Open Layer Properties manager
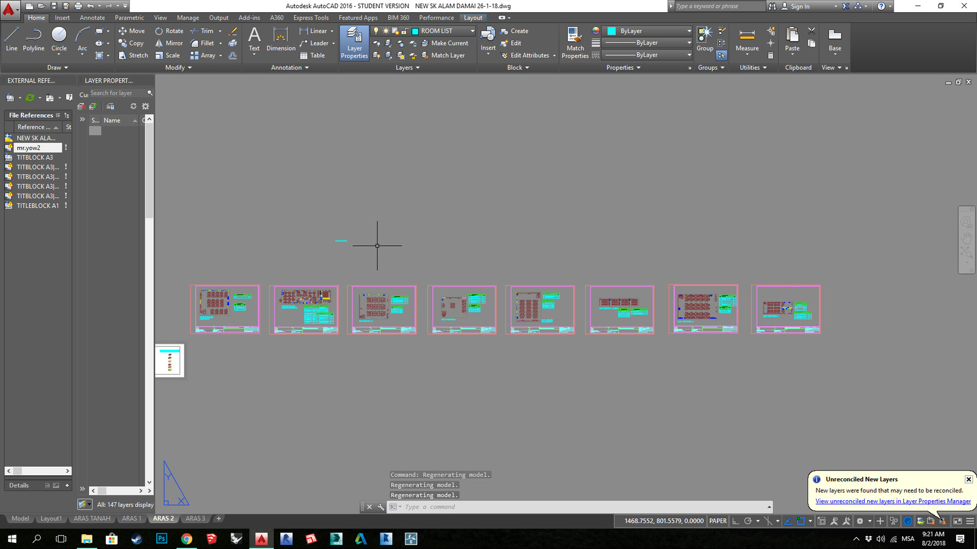The image size is (977, 549). pyautogui.click(x=354, y=43)
